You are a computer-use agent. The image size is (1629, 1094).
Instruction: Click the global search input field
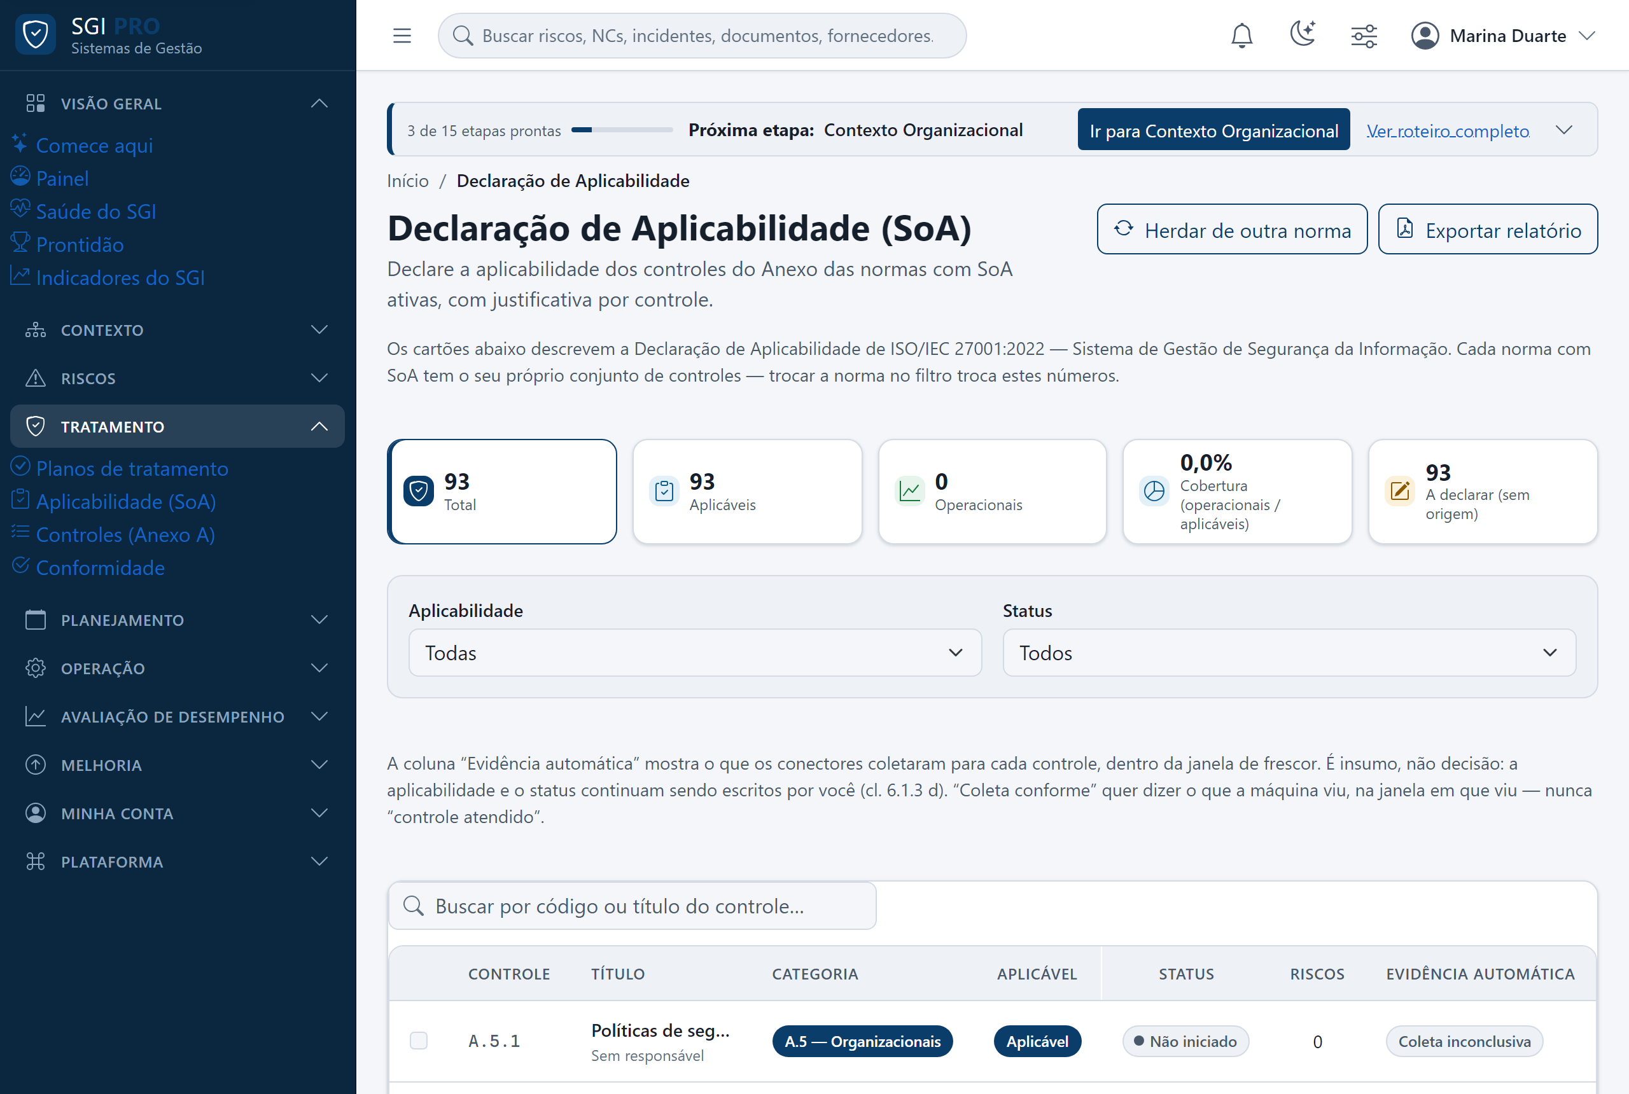pyautogui.click(x=702, y=36)
